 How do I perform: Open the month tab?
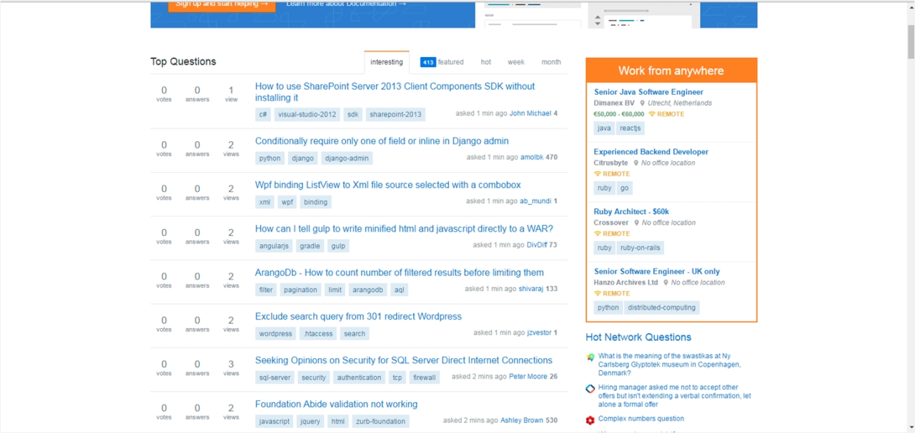550,62
